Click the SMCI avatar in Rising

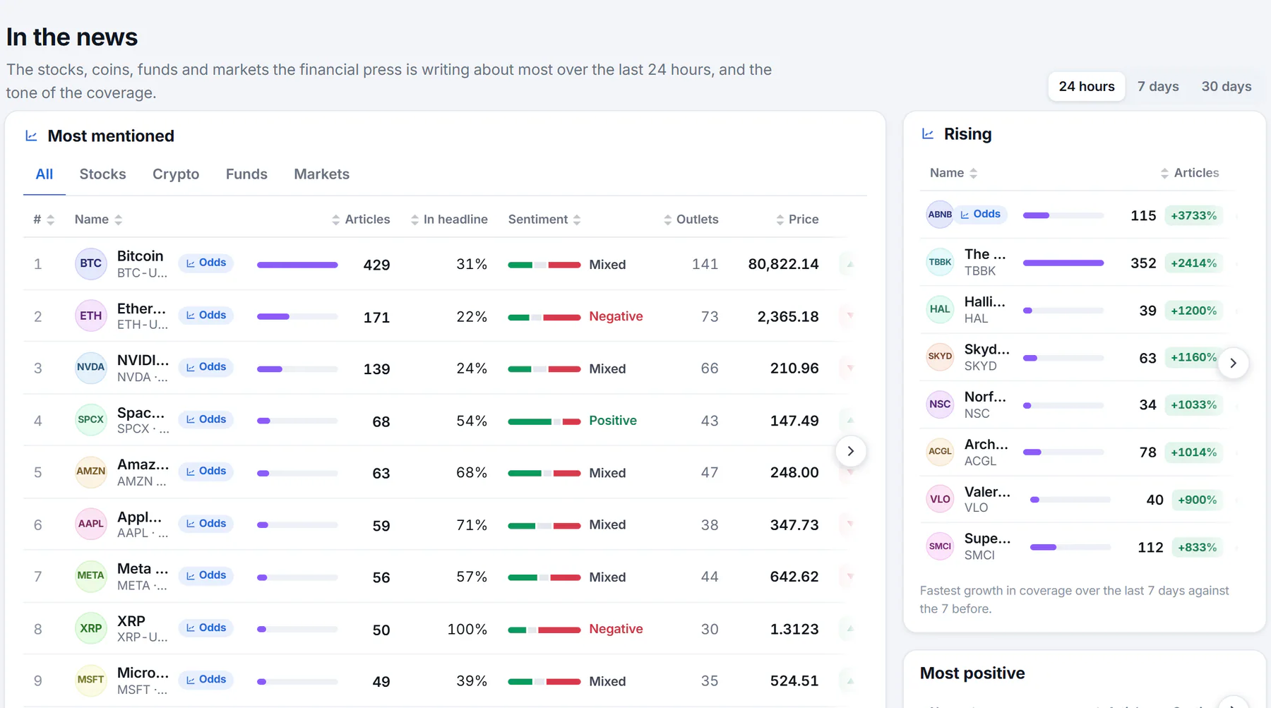click(x=940, y=546)
